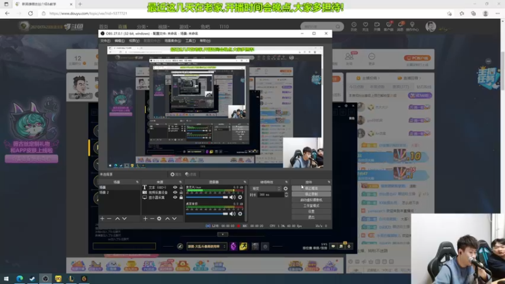Open 麦克风/Aux audio settings gear
505x284 pixels.
click(x=240, y=197)
